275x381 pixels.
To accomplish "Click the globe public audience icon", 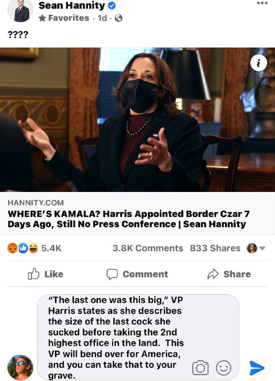I will [118, 18].
